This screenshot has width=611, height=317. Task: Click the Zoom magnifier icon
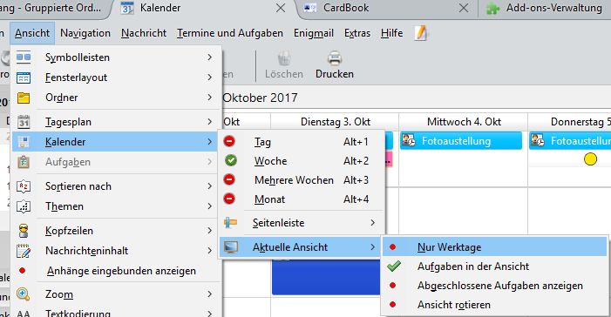pos(24,294)
